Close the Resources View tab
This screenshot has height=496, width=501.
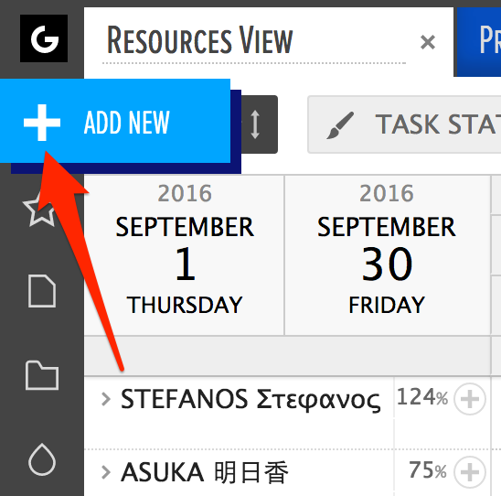pyautogui.click(x=428, y=42)
